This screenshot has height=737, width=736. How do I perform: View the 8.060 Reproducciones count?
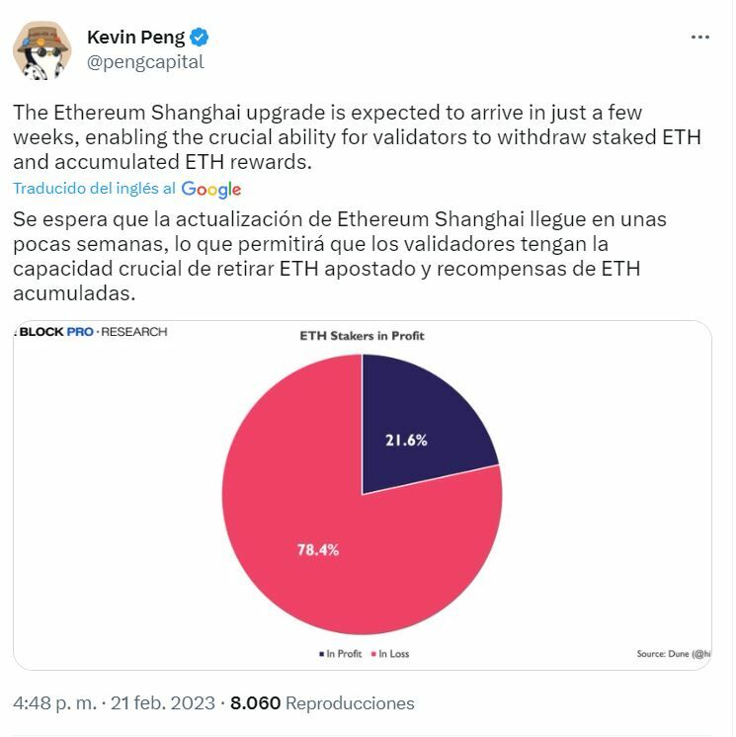(322, 703)
